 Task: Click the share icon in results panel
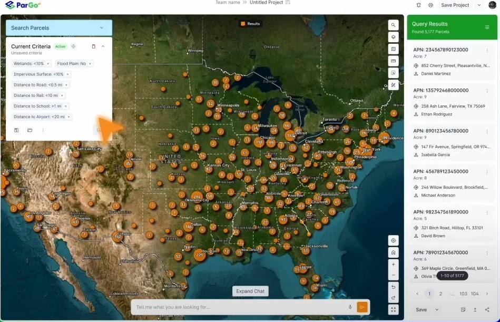[x=487, y=310]
